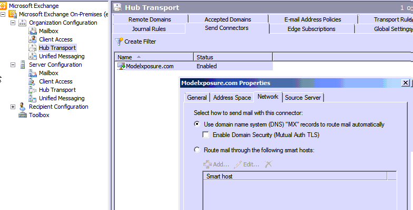Viewport: 413px width, 210px height.
Task: Open the E-mail Address Policies tab
Action: coord(313,19)
